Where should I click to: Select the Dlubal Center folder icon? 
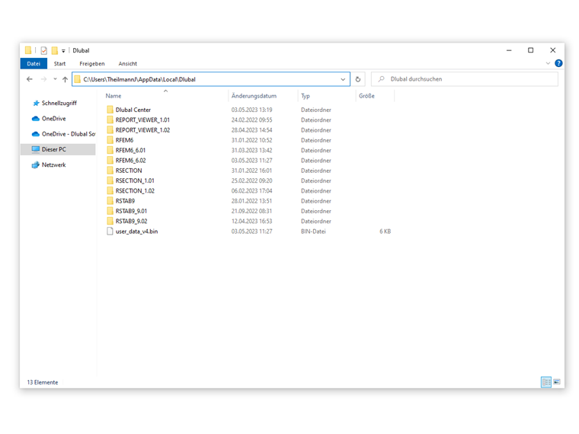[110, 110]
